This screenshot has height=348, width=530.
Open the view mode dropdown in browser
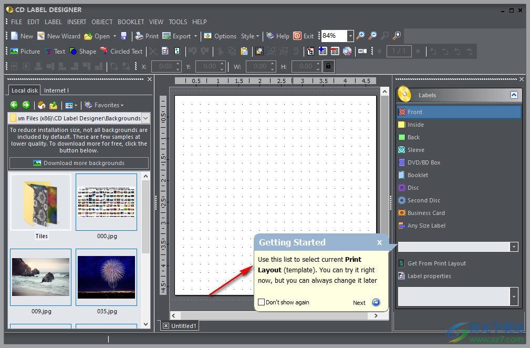tap(71, 106)
